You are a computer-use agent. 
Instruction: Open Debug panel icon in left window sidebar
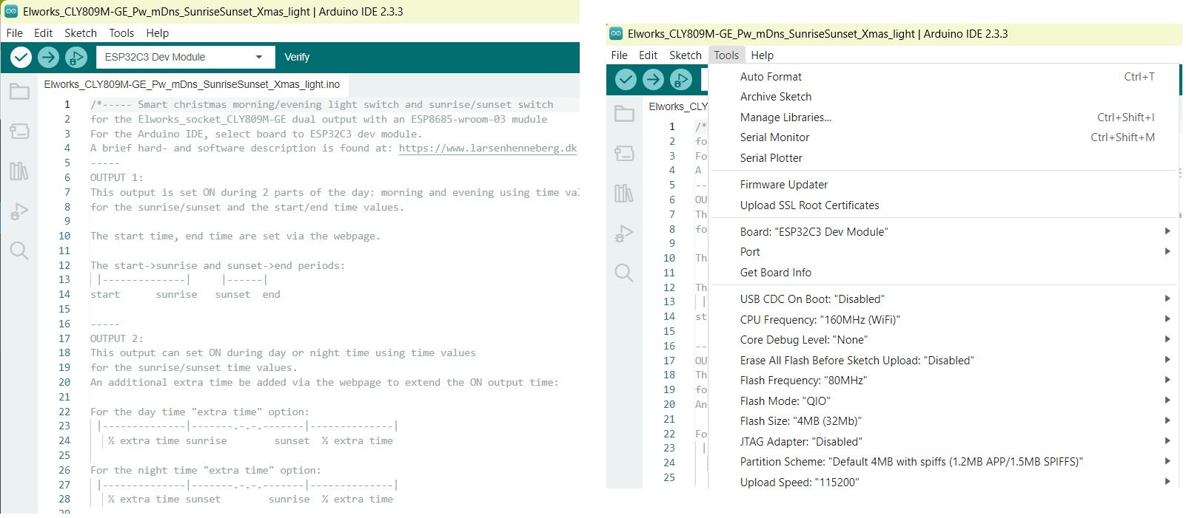[x=19, y=211]
